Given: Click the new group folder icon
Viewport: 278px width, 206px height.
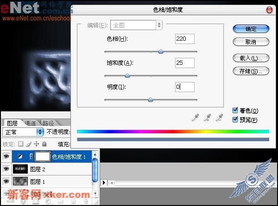Looking at the screenshot, I should point(61,201).
